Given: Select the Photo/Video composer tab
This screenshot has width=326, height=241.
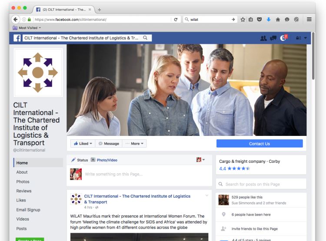Looking at the screenshot, I should coord(104,160).
